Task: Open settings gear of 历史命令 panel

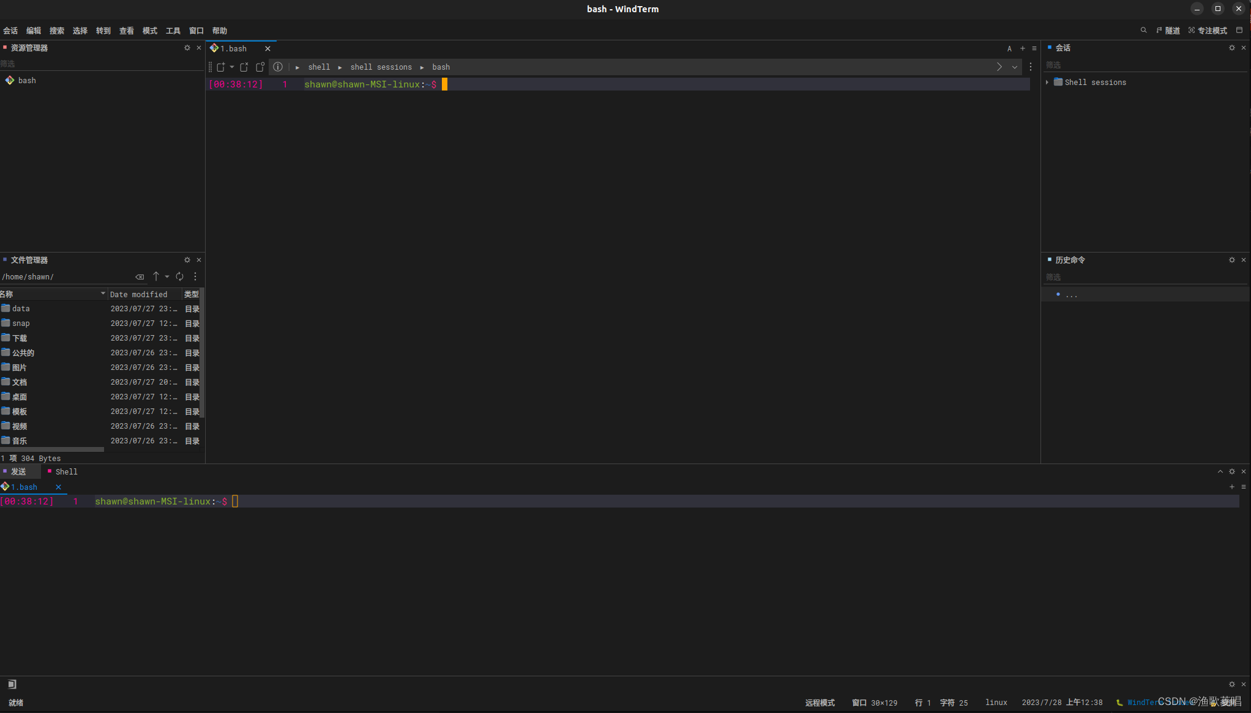Action: pyautogui.click(x=1232, y=260)
